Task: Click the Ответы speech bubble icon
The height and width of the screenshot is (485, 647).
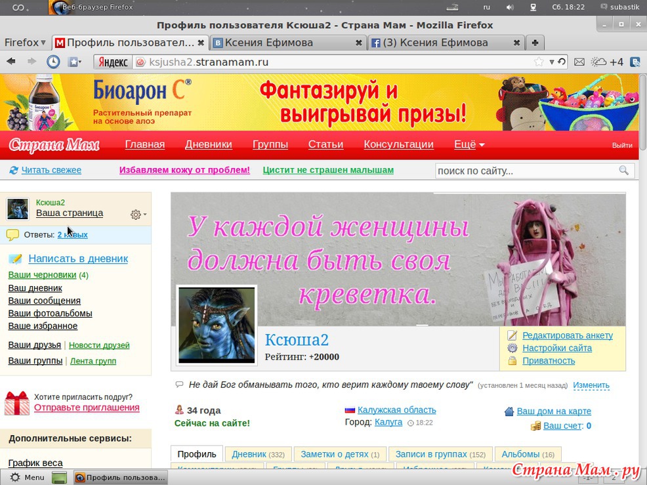Action: point(12,235)
